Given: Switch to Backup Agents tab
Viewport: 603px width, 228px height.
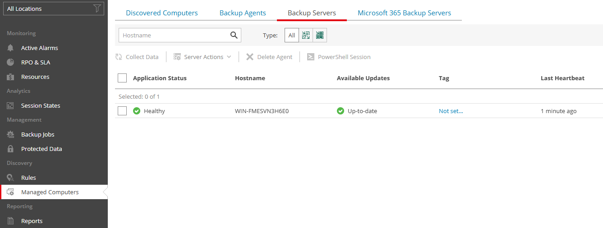Looking at the screenshot, I should (243, 13).
